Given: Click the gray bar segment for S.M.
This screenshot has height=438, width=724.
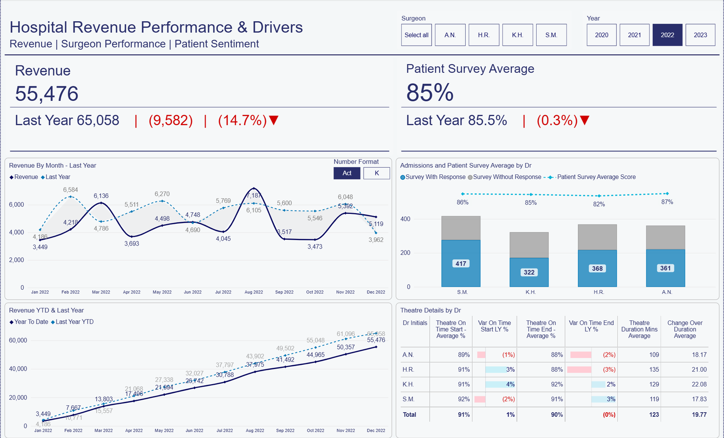Looking at the screenshot, I should point(461,228).
